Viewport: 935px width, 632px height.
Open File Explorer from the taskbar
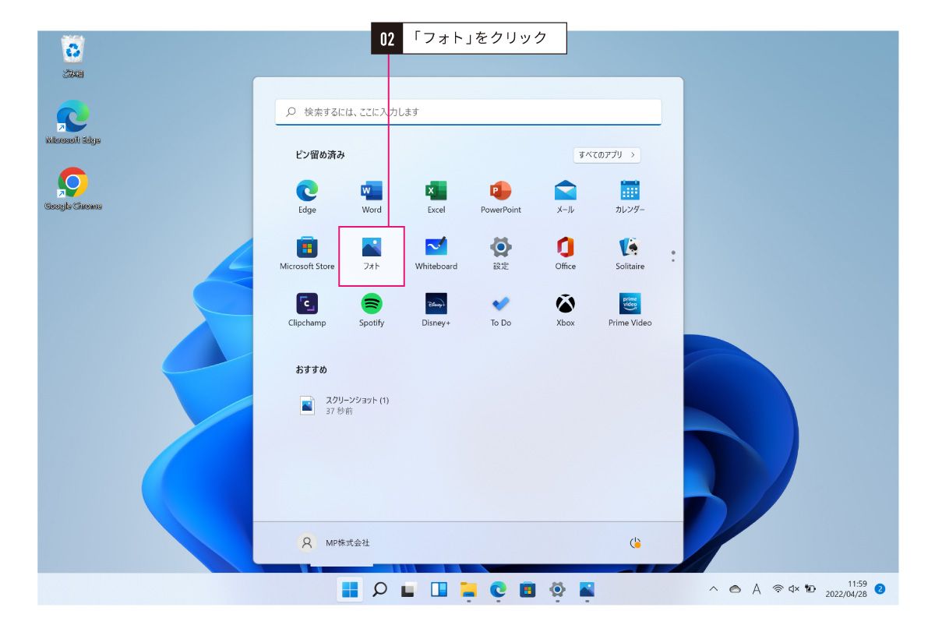tap(468, 590)
